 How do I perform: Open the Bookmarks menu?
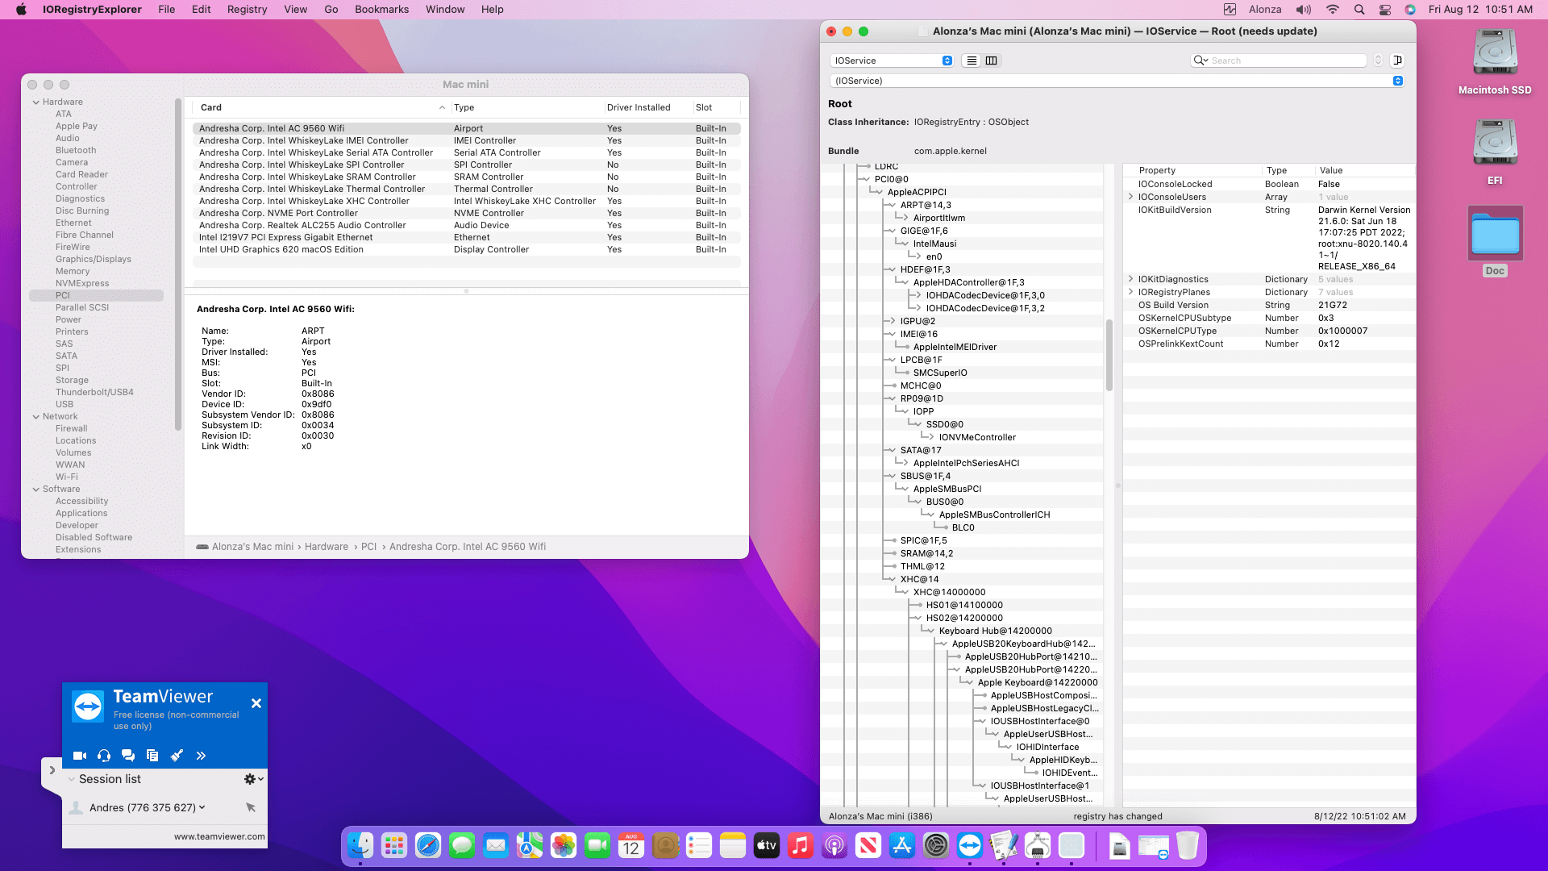point(381,10)
